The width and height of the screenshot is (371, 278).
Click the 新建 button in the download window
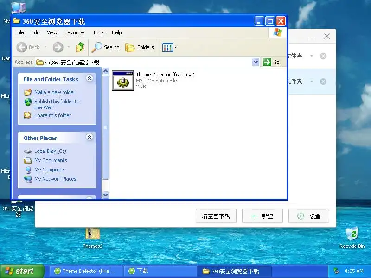tap(262, 216)
